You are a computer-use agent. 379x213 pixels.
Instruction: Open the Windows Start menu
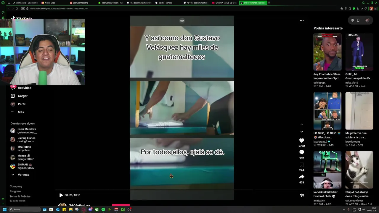click(x=4, y=209)
